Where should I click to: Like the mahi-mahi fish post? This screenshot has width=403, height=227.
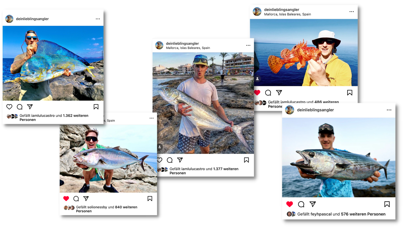pyautogui.click(x=9, y=107)
